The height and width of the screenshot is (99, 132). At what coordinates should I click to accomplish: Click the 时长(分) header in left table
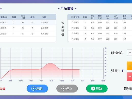pos(23,17)
